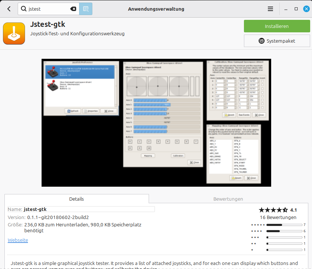Open the hamburger menu
Image resolution: width=312 pixels, height=269 pixels.
270,9
